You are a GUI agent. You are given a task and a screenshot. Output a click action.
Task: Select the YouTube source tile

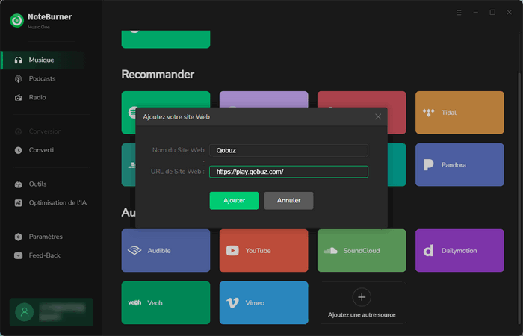click(x=264, y=251)
